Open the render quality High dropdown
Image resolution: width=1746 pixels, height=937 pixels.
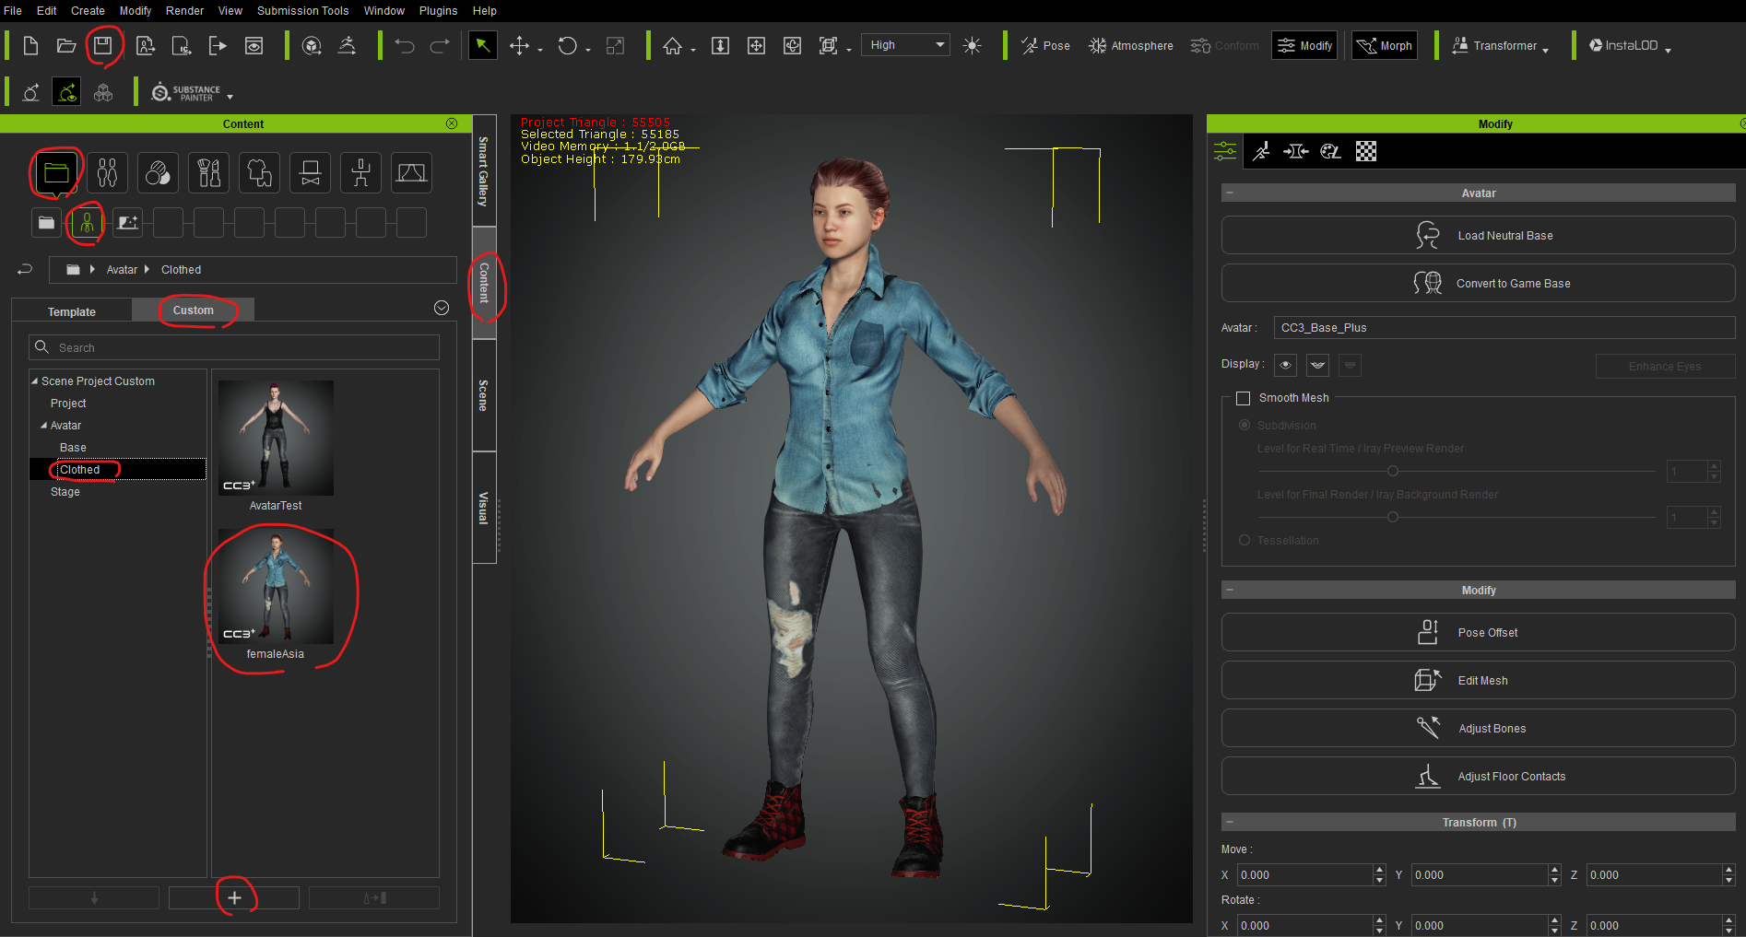pyautogui.click(x=907, y=45)
